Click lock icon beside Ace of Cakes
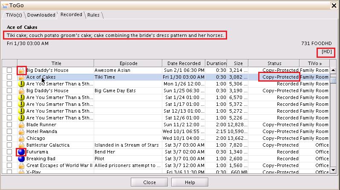Viewport: 340px width, 190px height. 21,77
